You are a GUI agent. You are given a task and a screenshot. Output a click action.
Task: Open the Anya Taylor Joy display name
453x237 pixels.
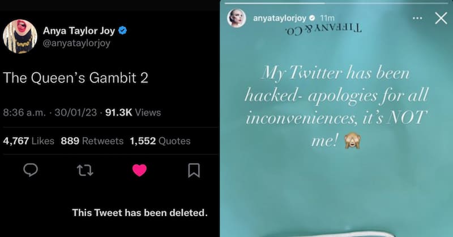click(79, 30)
